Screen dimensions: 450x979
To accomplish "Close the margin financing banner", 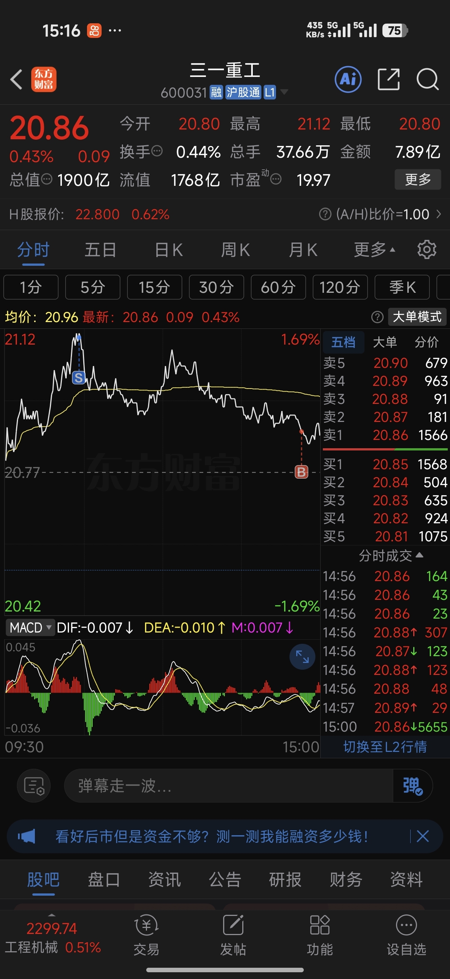I will [423, 836].
